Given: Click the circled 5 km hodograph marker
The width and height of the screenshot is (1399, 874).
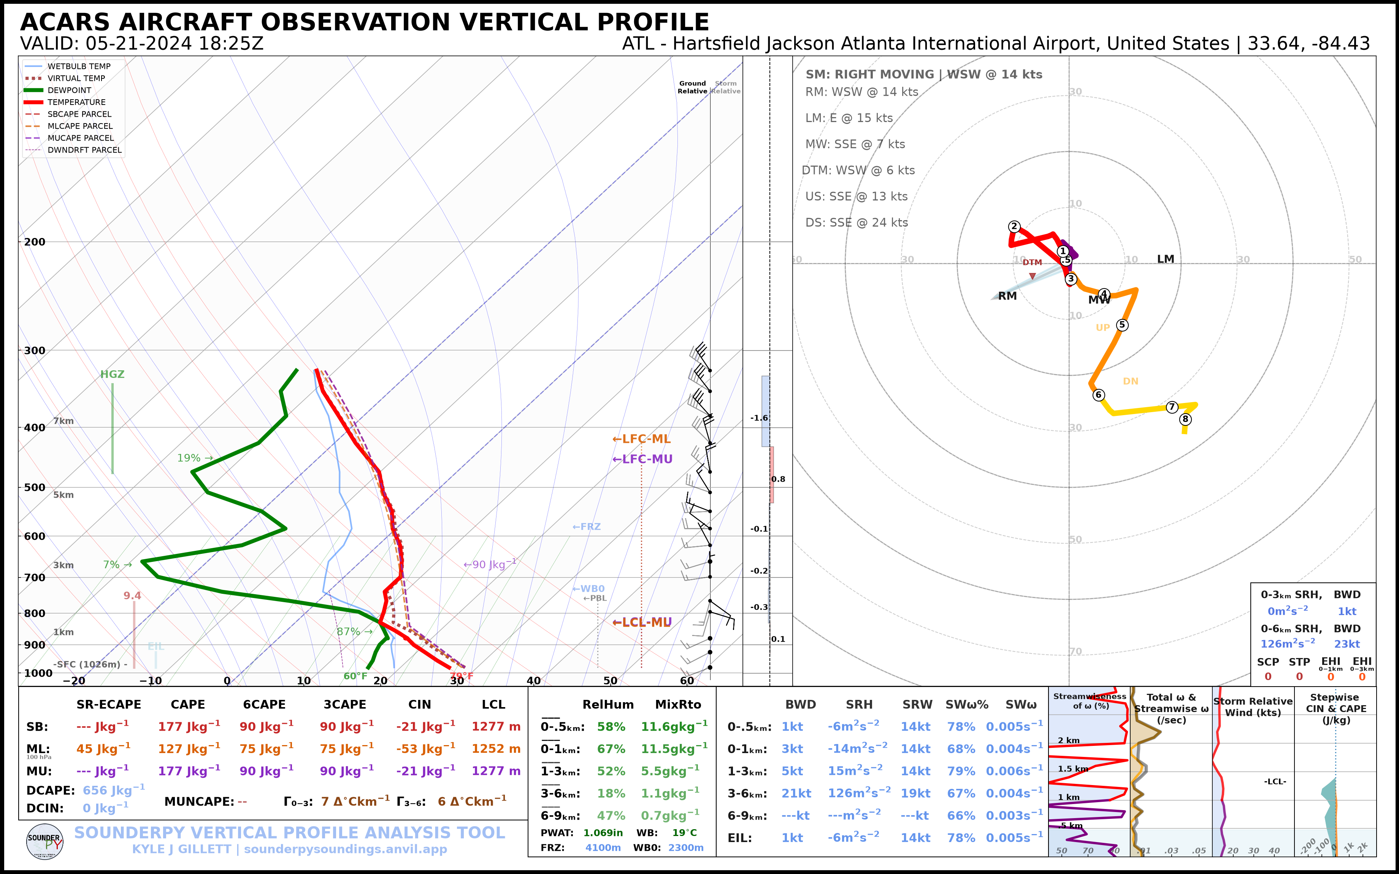Looking at the screenshot, I should click(1122, 325).
